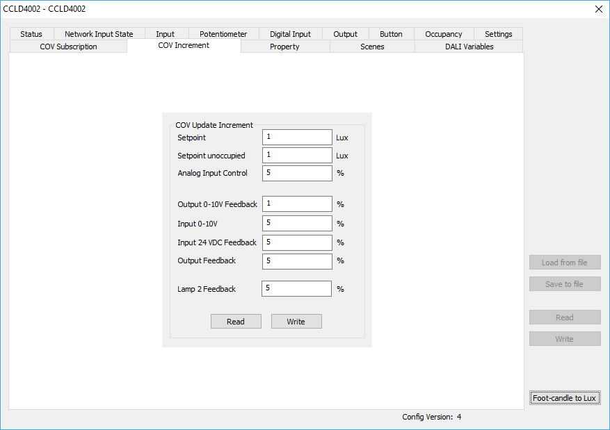This screenshot has width=610, height=430.
Task: Select the COV Increment tab
Action: (184, 45)
